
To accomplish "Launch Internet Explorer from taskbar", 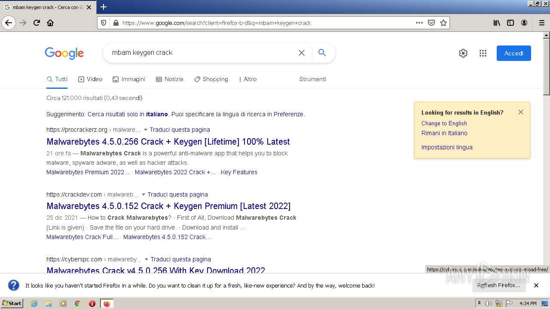I will [34, 303].
